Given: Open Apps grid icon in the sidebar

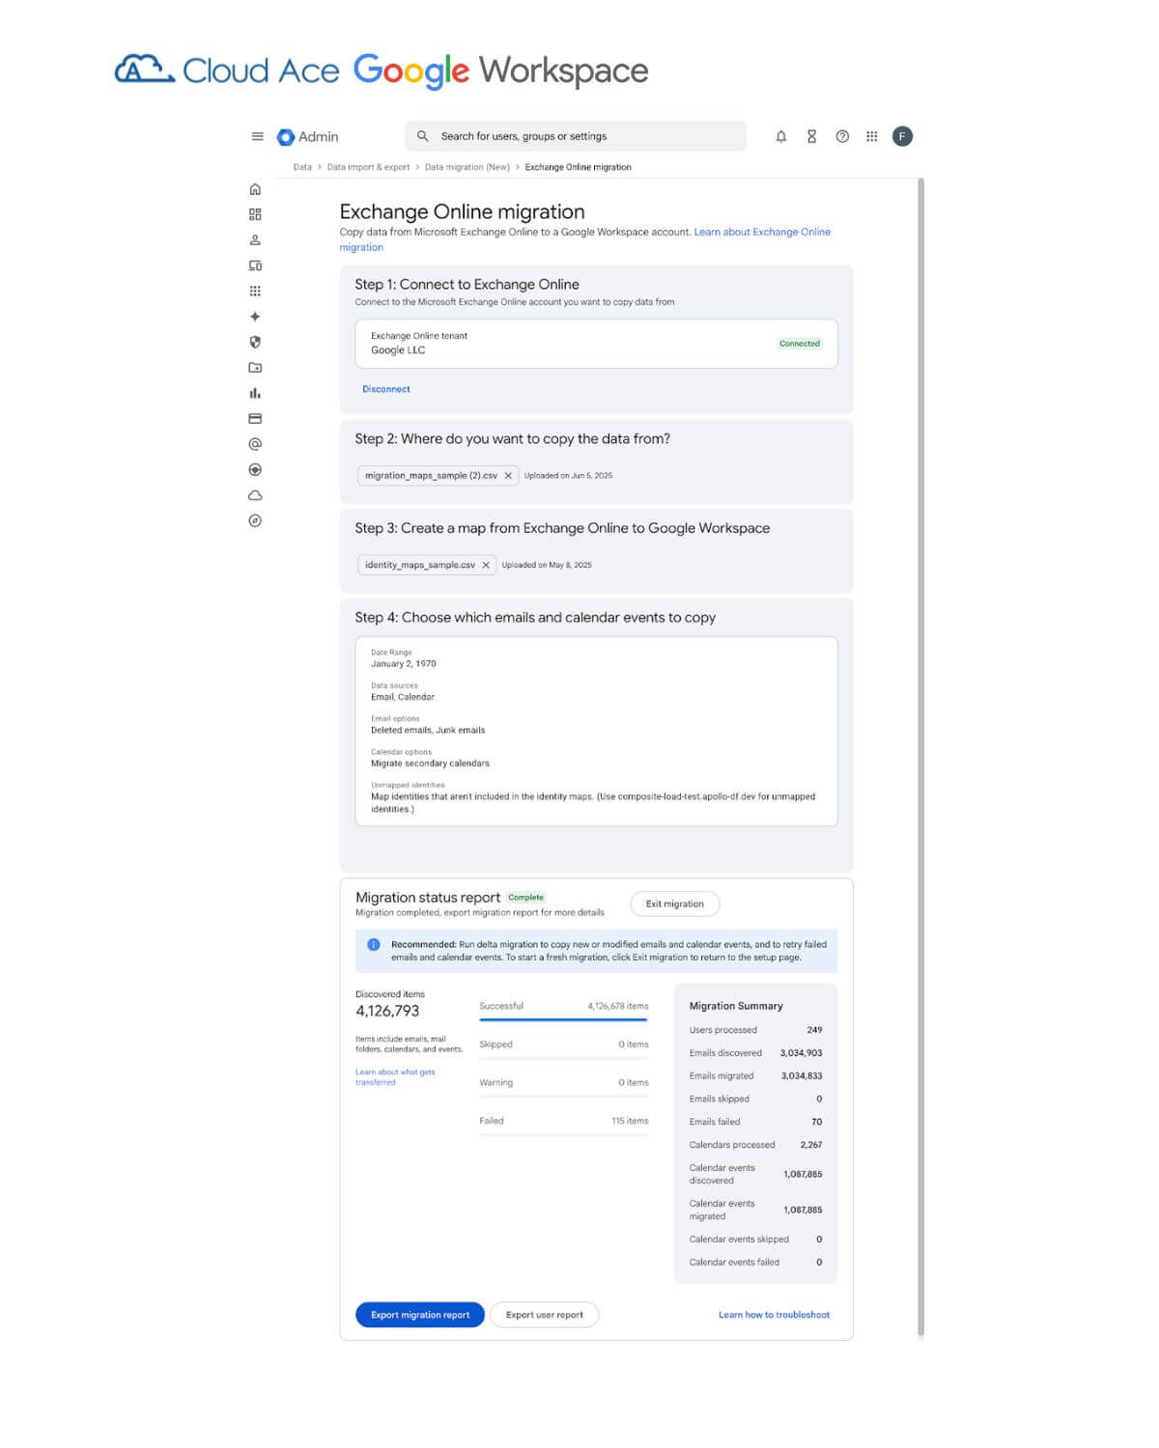Looking at the screenshot, I should (x=255, y=291).
